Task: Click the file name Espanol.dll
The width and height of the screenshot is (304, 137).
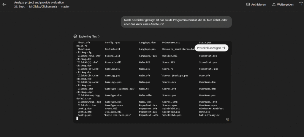Action: 113,56
